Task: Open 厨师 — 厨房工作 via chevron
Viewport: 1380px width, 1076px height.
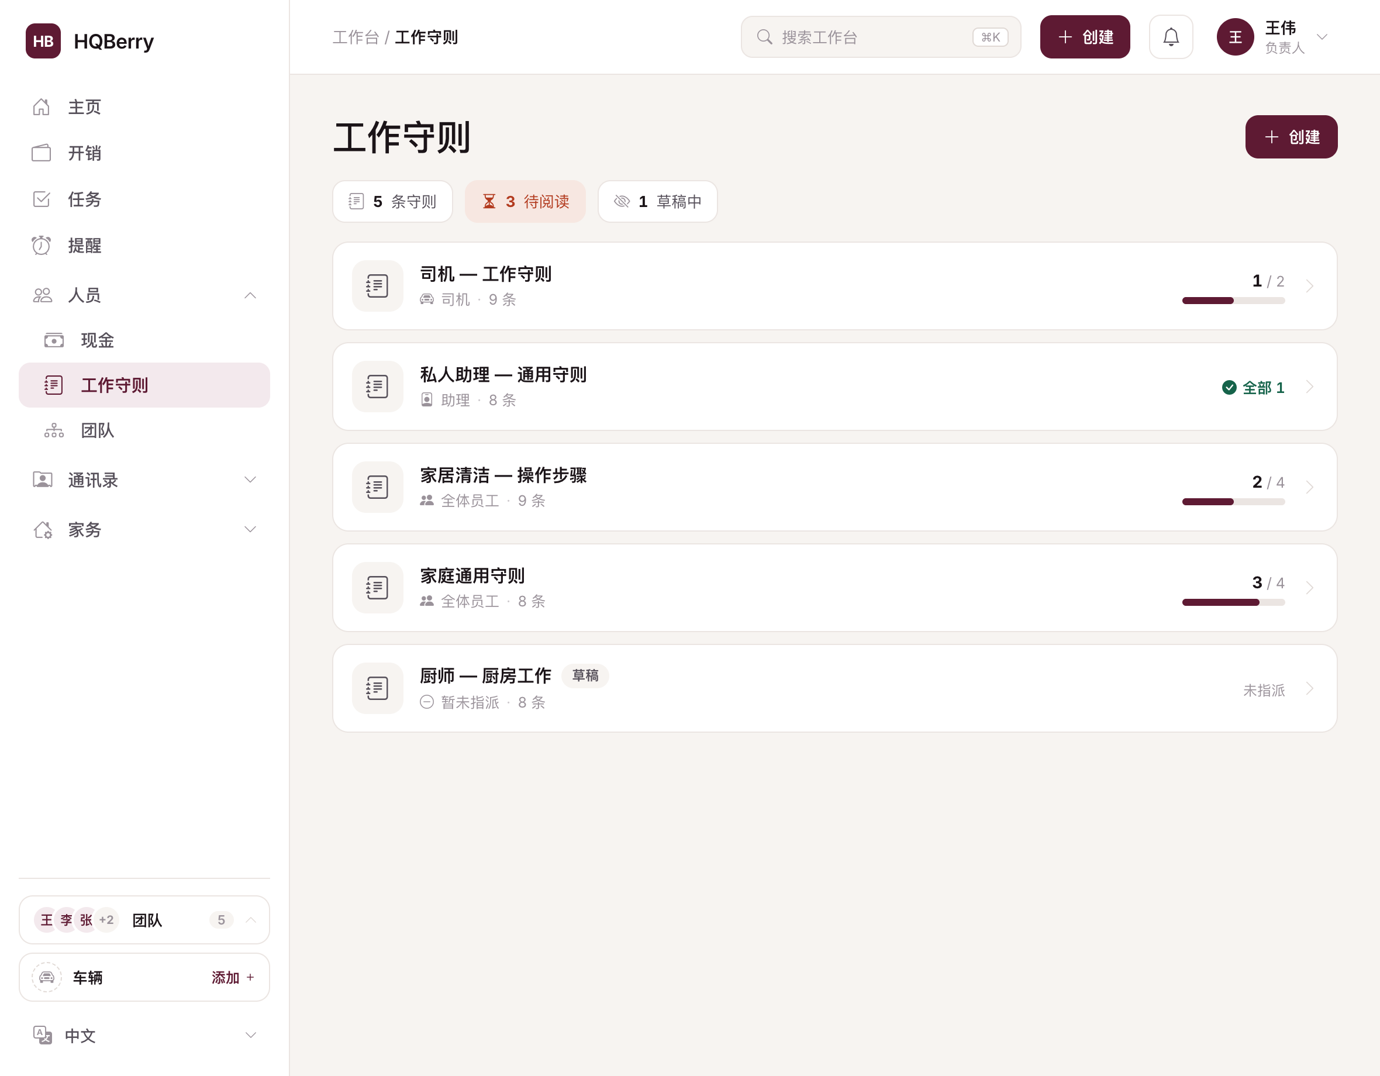Action: pyautogui.click(x=1309, y=688)
